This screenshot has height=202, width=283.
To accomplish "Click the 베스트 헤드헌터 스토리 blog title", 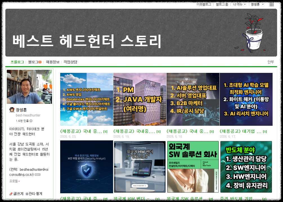I will 87,41.
